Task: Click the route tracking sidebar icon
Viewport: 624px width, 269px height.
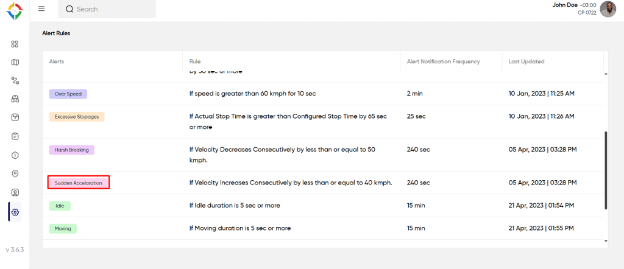Action: coord(15,80)
